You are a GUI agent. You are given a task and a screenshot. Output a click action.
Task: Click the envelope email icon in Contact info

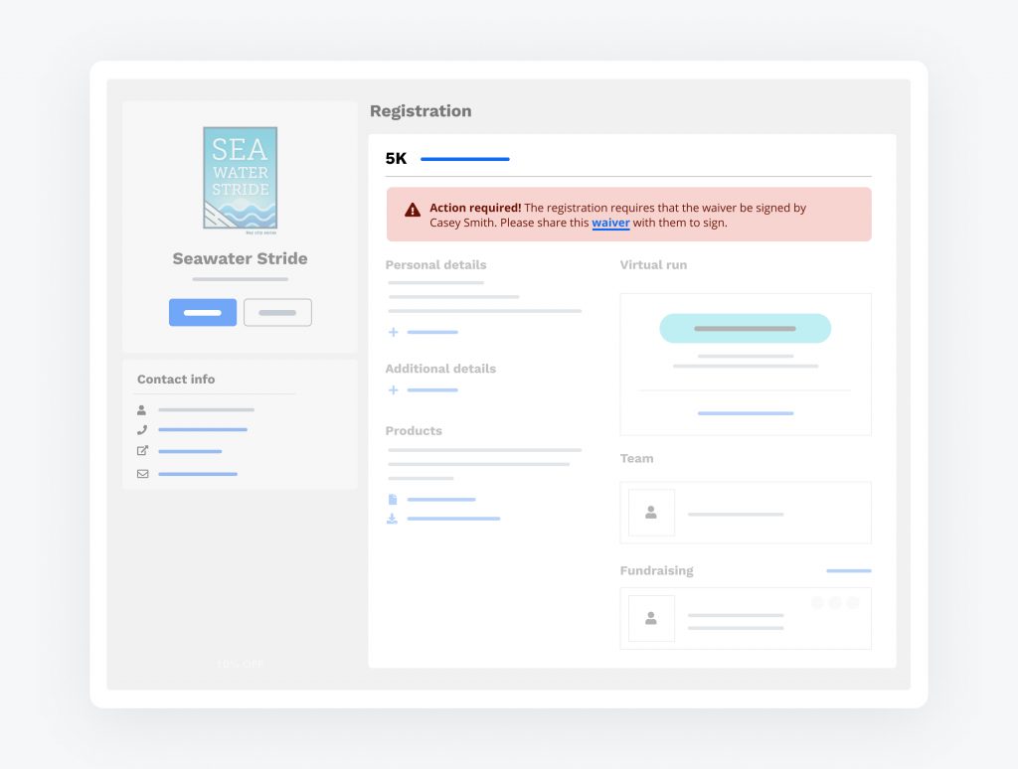142,474
